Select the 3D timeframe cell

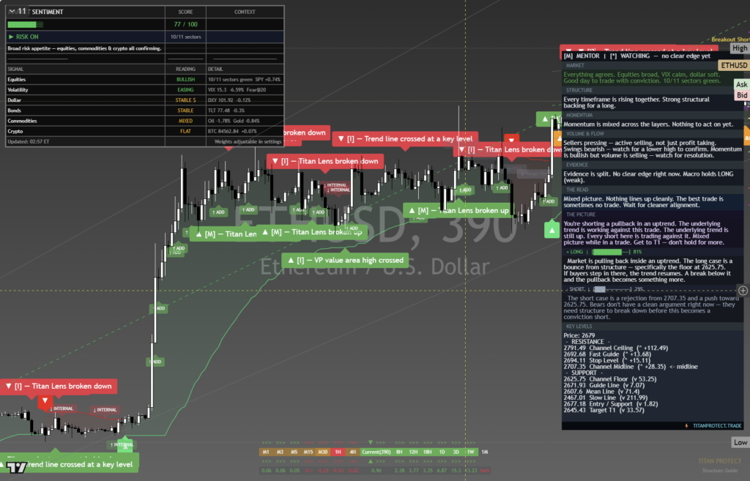click(x=456, y=452)
